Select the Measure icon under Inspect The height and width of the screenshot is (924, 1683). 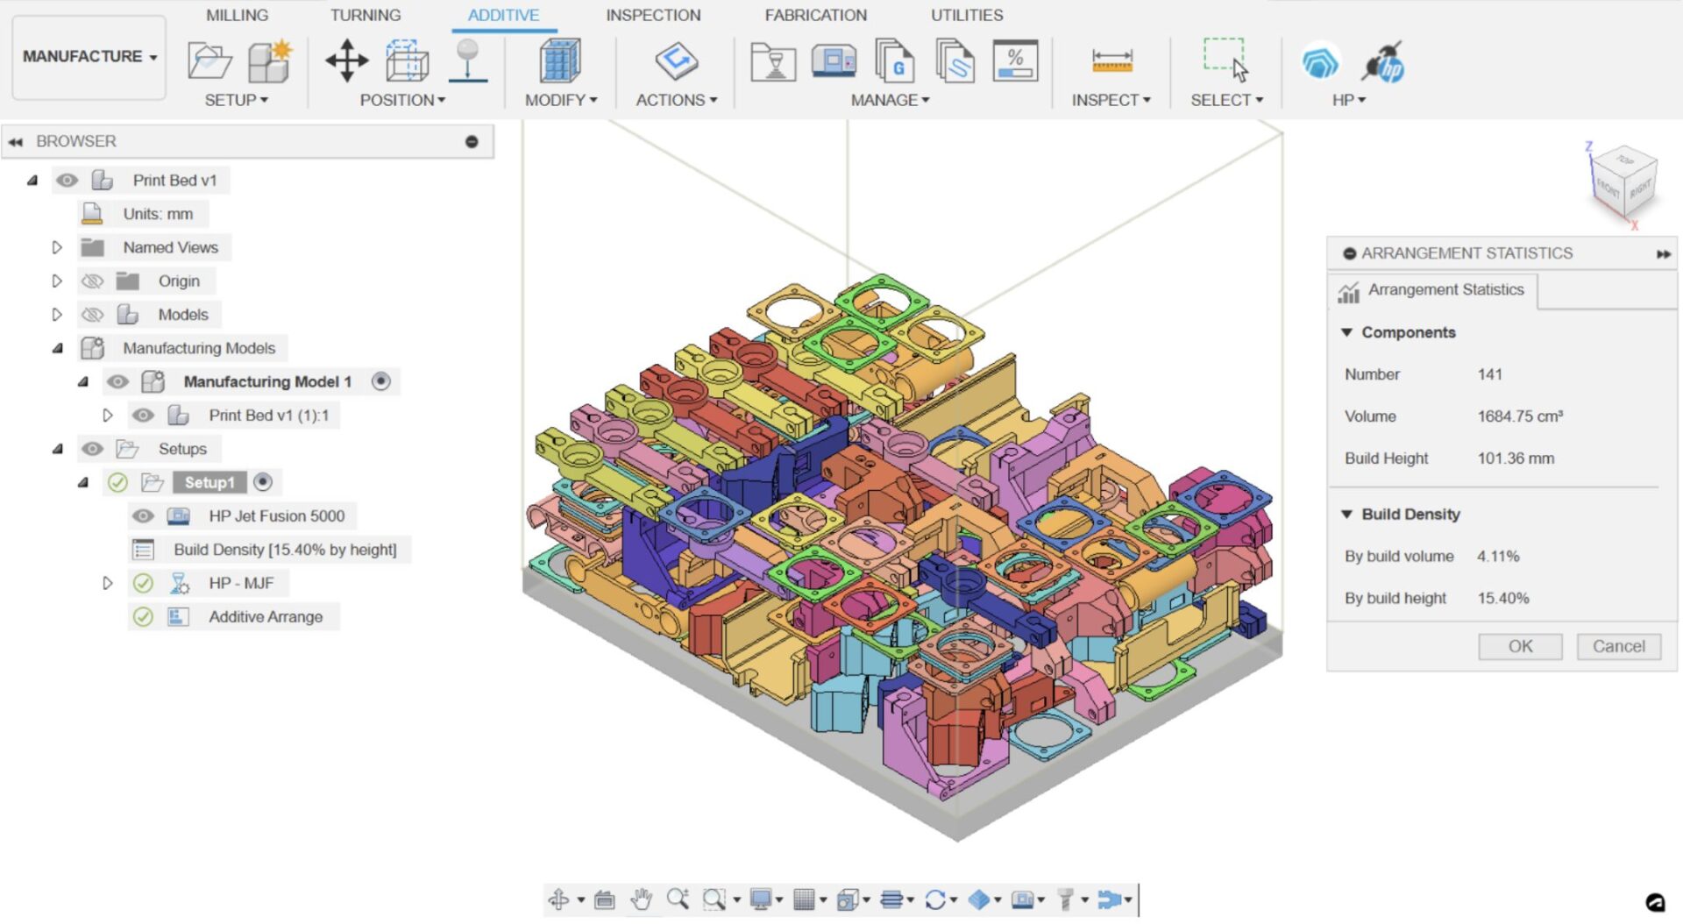pos(1111,60)
